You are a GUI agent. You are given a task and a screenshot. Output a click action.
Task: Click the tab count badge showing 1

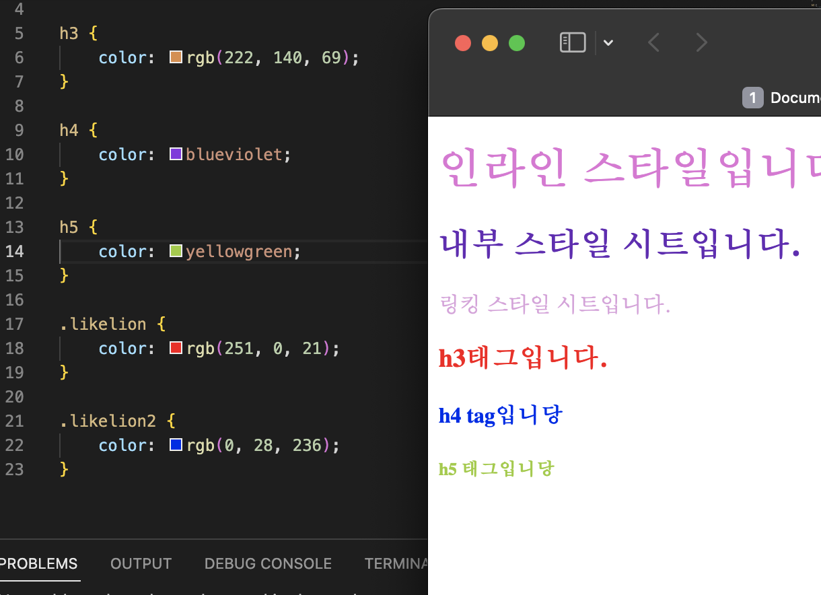[752, 98]
